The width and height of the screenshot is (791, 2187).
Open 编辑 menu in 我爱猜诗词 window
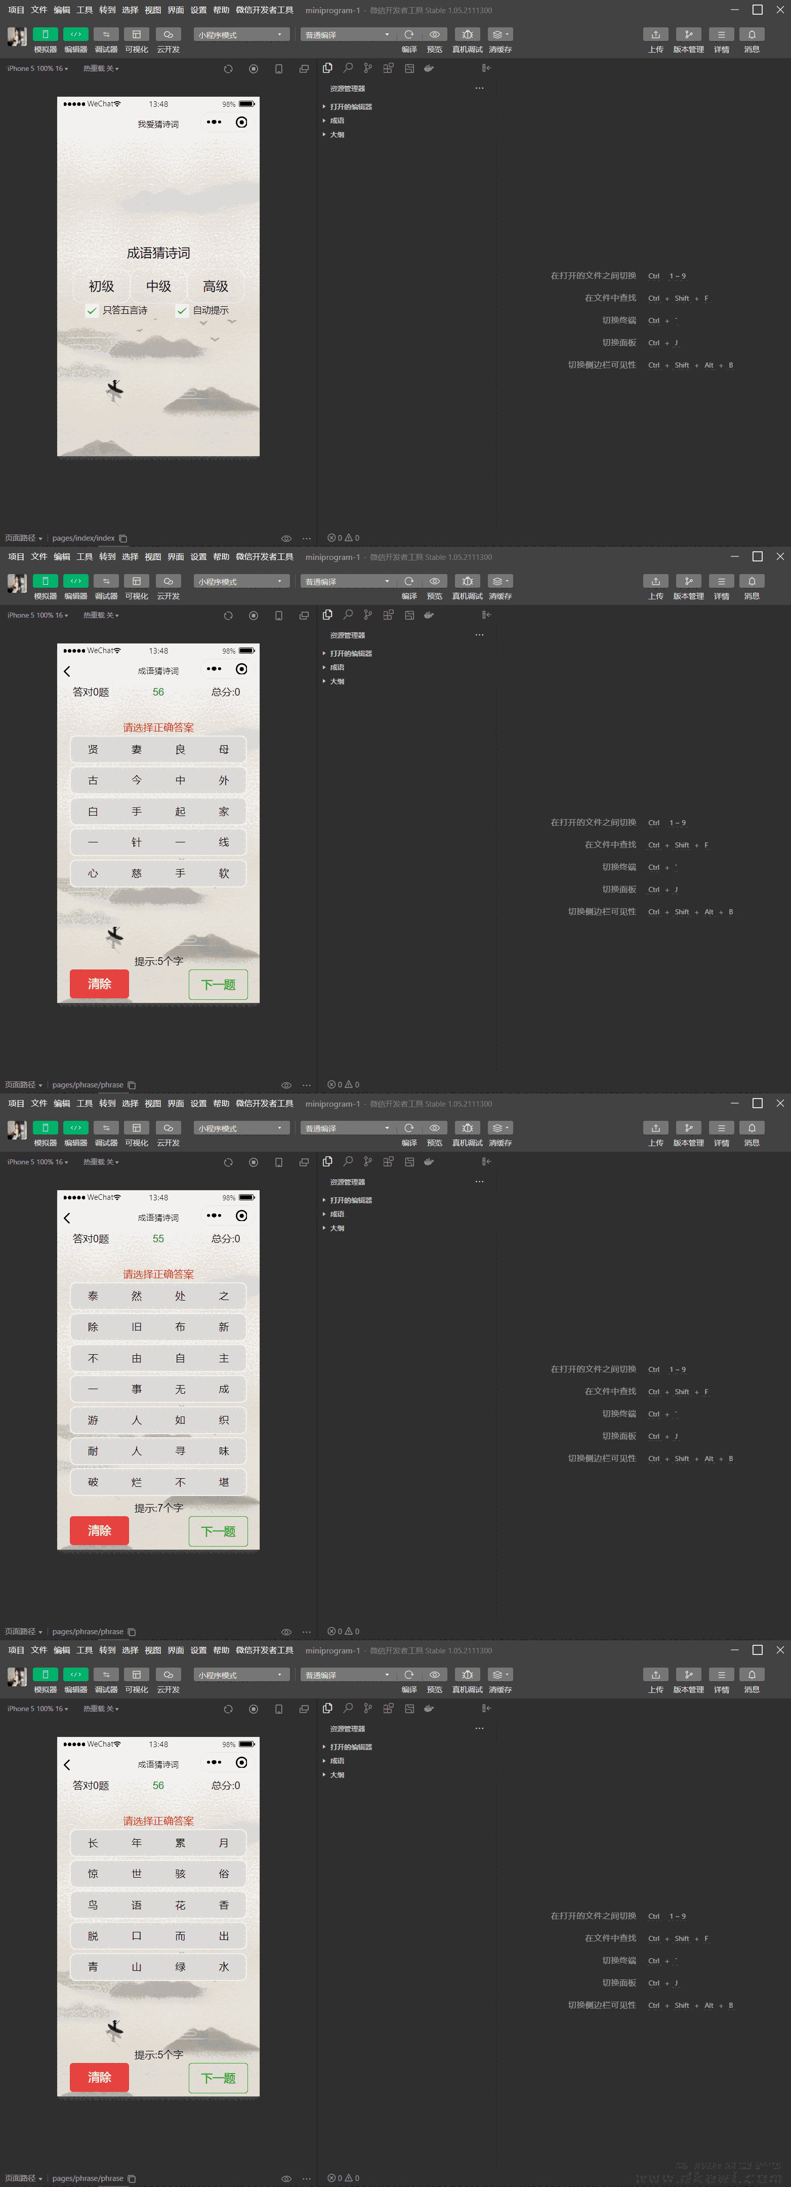click(x=62, y=10)
